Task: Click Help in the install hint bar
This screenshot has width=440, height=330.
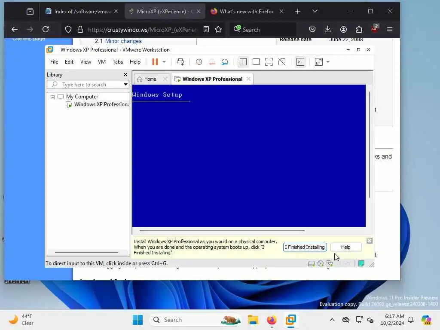Action: coord(346,247)
